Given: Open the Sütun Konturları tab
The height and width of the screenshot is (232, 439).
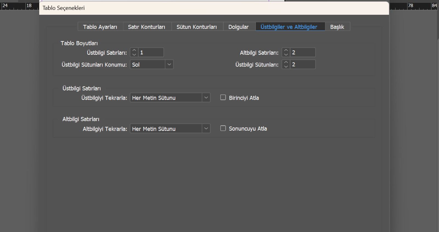Looking at the screenshot, I should [x=197, y=27].
